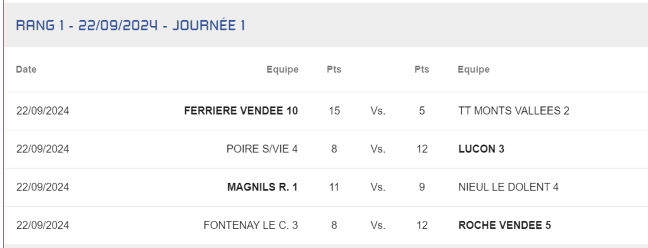
Task: Open TT MONTS VALLEES 2 team
Action: click(x=514, y=111)
